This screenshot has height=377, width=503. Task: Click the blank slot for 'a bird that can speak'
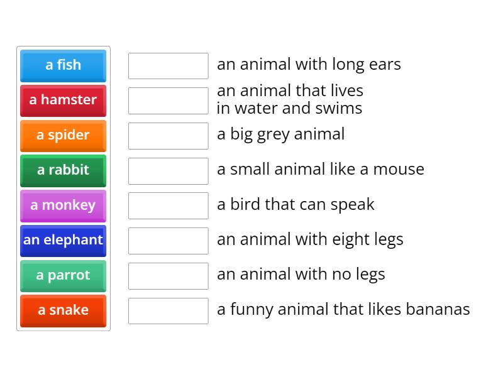(x=168, y=205)
